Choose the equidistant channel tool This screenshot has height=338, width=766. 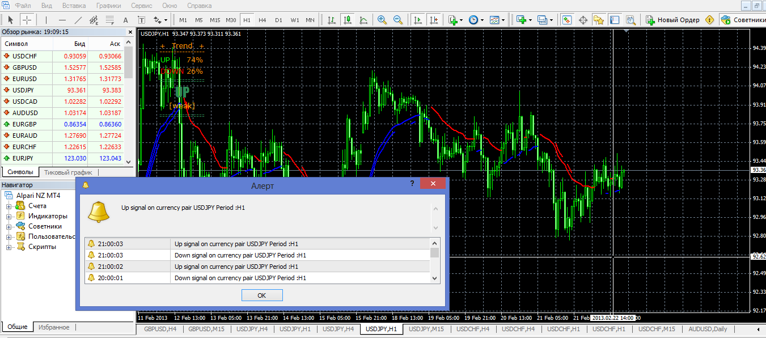coord(94,20)
